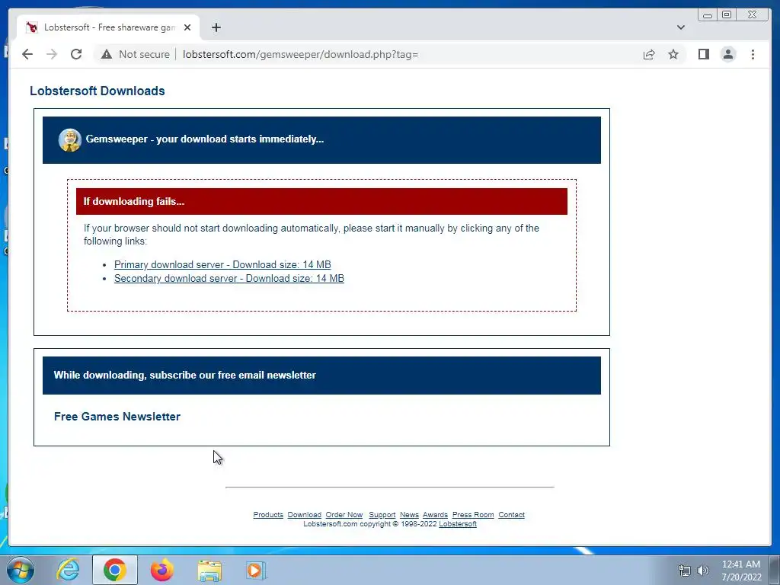780x585 pixels.
Task: Launch Windows Media Player from the taskbar
Action: click(x=256, y=570)
